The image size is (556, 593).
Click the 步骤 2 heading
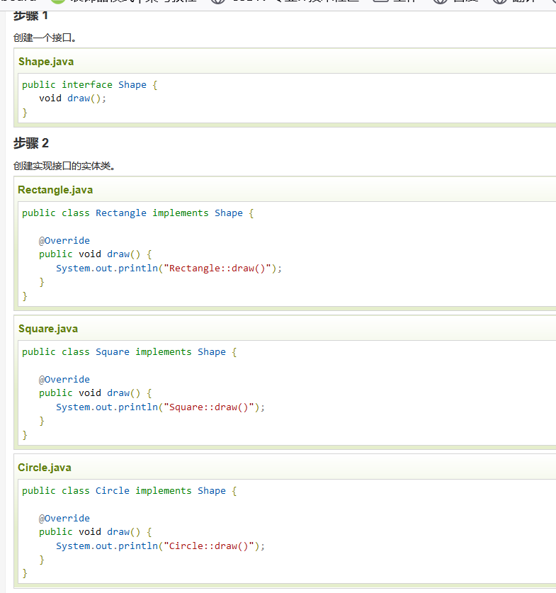pyautogui.click(x=31, y=143)
